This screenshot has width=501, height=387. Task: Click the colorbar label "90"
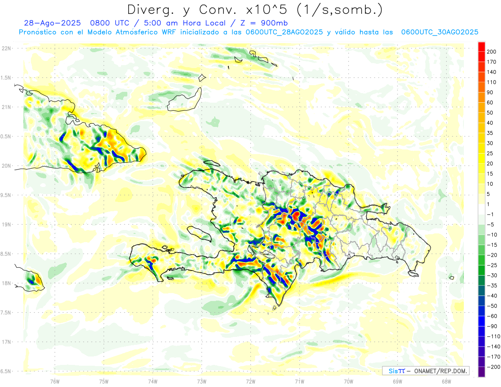click(x=490, y=92)
